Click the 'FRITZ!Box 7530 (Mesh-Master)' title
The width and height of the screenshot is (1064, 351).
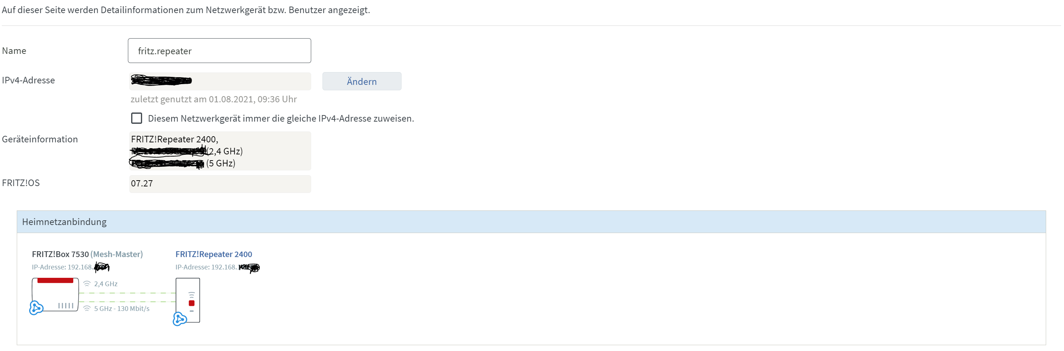pos(87,255)
